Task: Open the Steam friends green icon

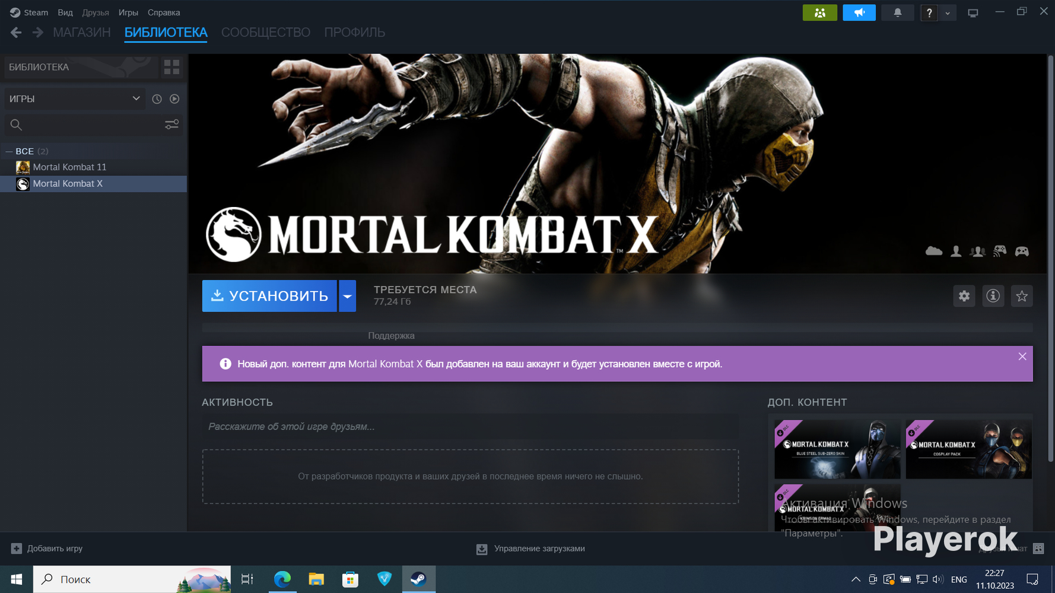Action: [819, 12]
